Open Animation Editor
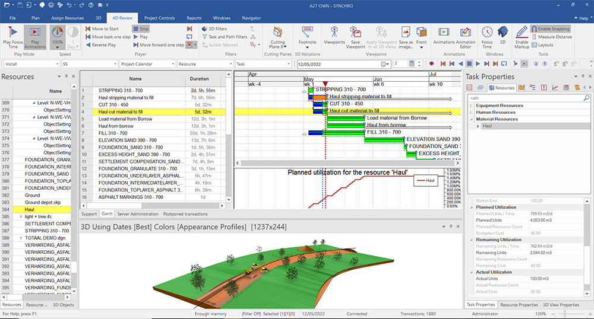Viewport: 594px width, 319px height. 466,37
